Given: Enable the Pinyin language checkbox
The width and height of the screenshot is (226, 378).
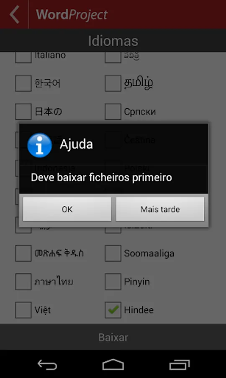Looking at the screenshot, I should [x=113, y=281].
